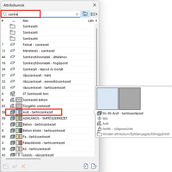Click the import attributes button
The image size is (172, 172).
click(x=85, y=166)
